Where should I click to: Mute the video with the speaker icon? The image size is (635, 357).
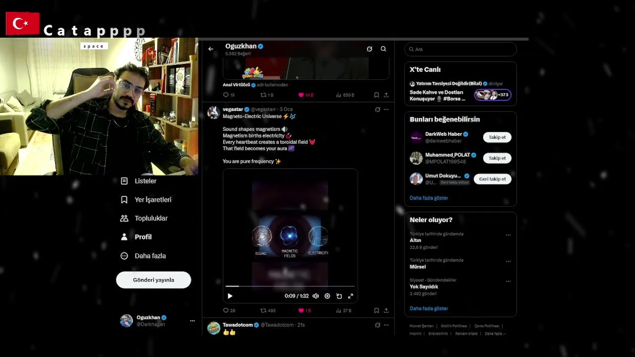[x=316, y=296]
